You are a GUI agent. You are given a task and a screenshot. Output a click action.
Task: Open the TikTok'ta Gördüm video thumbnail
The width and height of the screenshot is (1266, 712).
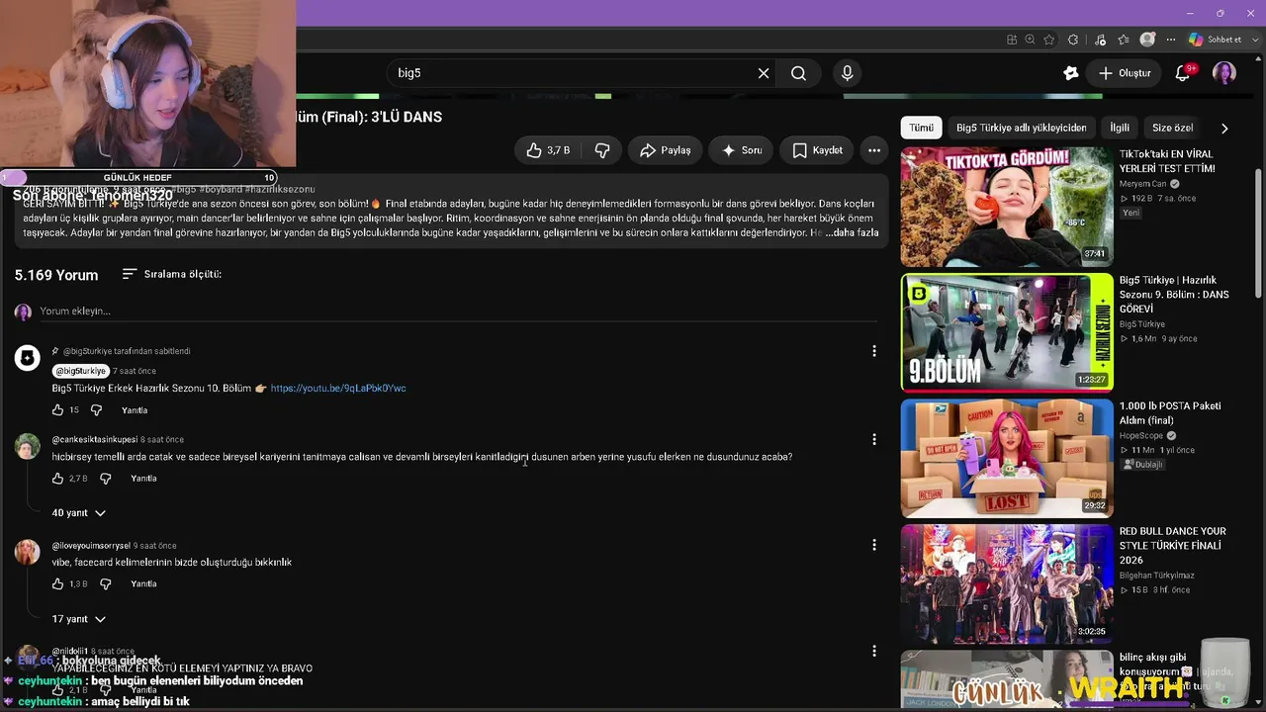pyautogui.click(x=1007, y=207)
